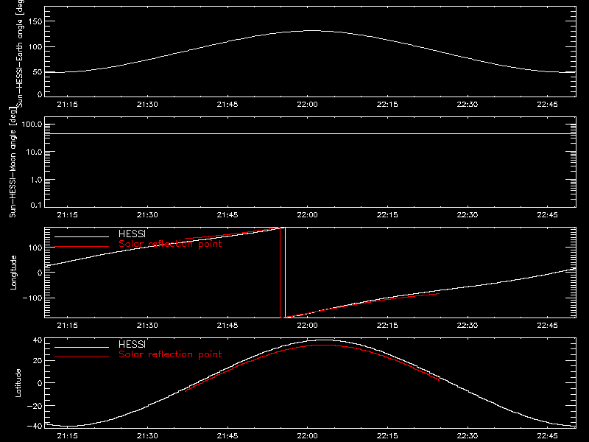Click '21:45' time label under Moon angle plot
The image size is (589, 442).
[228, 215]
